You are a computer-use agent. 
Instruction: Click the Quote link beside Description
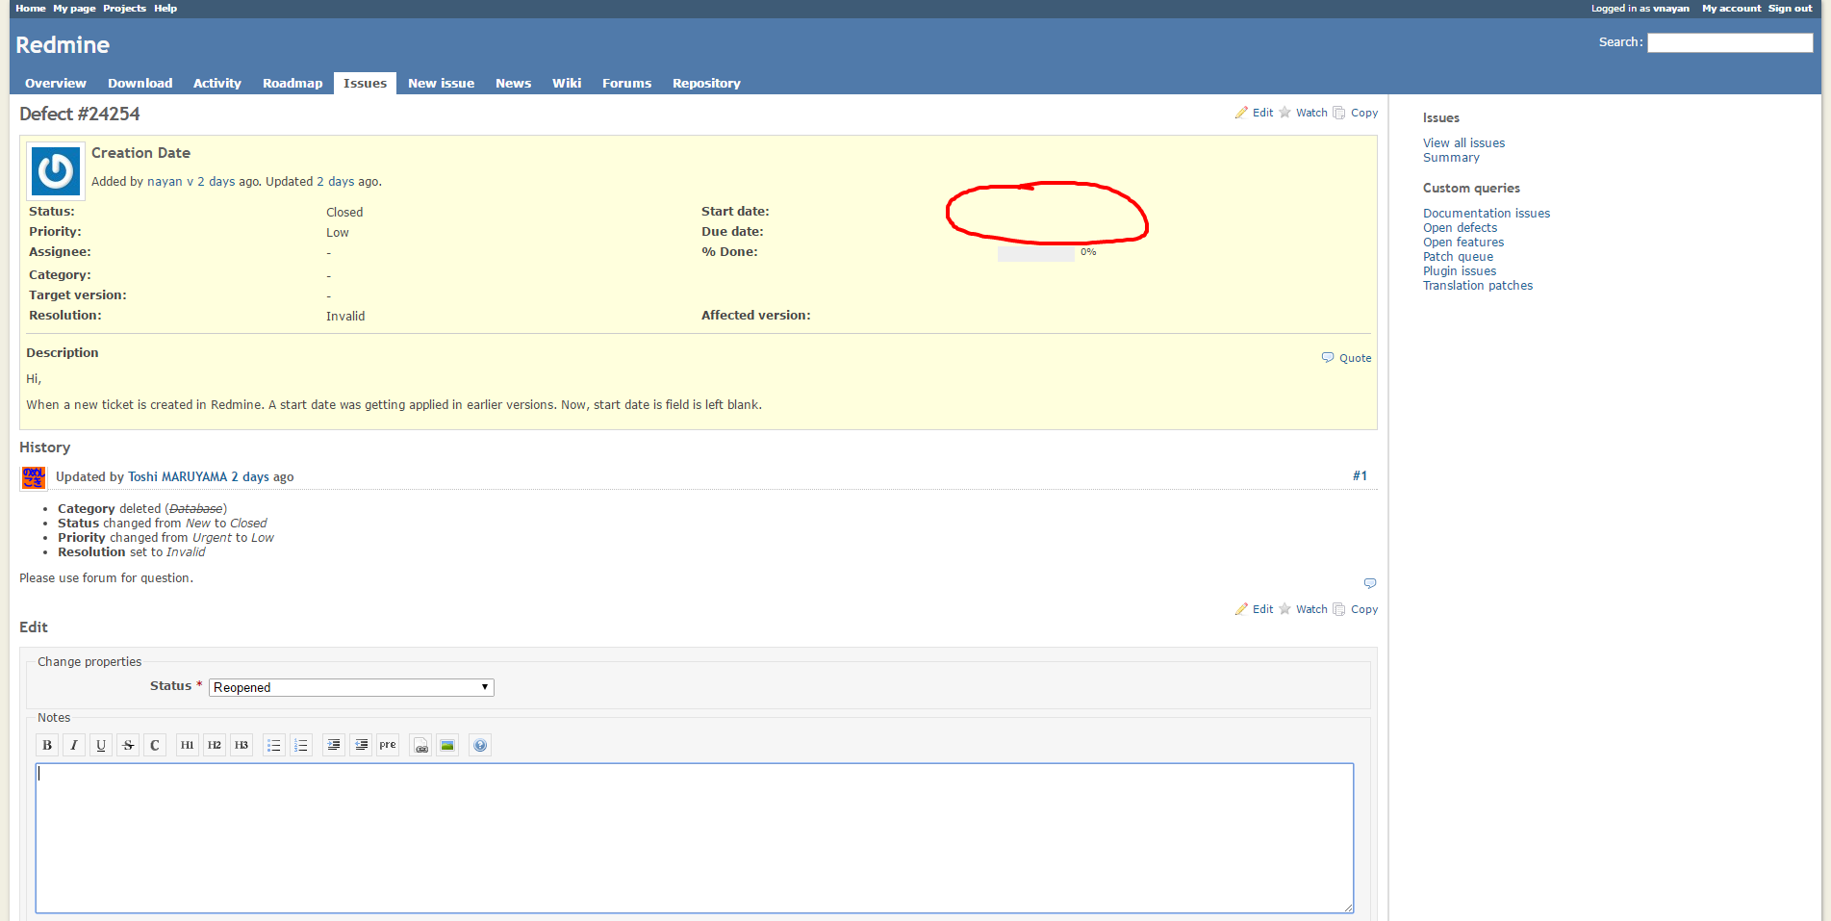[1347, 358]
